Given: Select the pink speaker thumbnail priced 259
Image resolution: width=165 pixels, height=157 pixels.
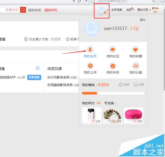Looking at the screenshot, I should (133, 115).
